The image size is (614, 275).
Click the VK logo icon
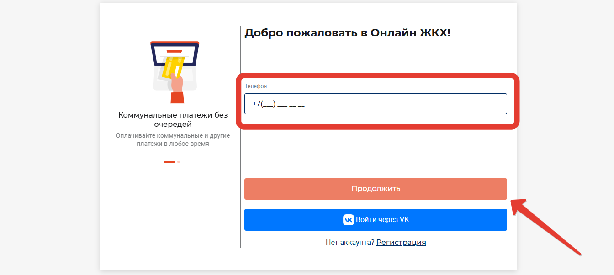(x=348, y=220)
